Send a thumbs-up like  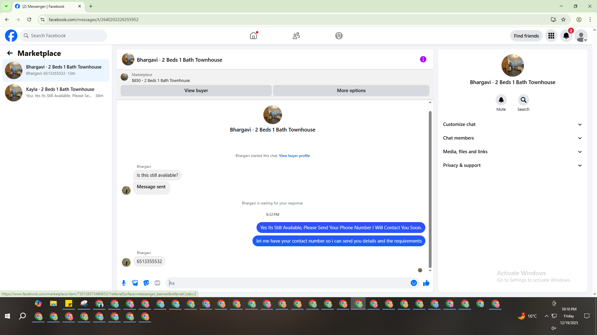click(426, 283)
